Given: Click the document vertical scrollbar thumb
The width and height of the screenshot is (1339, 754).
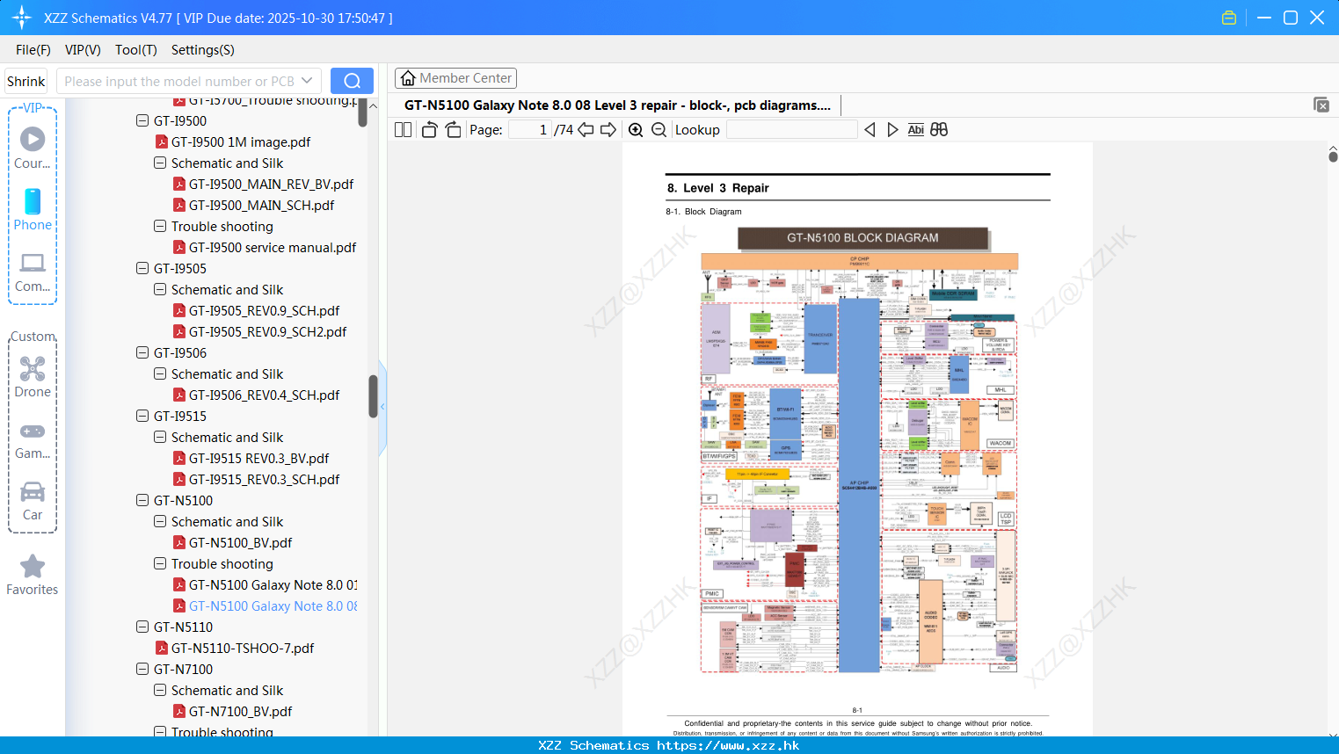Looking at the screenshot, I should (1333, 156).
